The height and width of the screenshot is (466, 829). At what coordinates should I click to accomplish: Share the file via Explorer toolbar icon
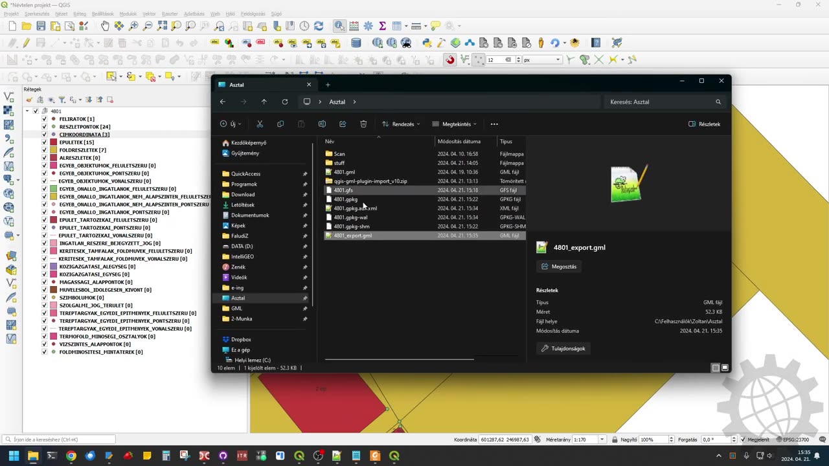click(343, 124)
